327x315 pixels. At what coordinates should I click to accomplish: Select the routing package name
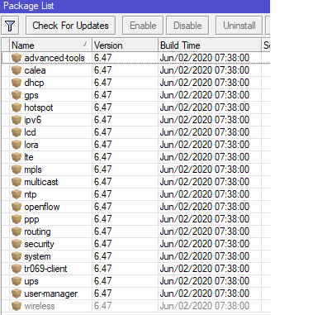[x=37, y=231]
